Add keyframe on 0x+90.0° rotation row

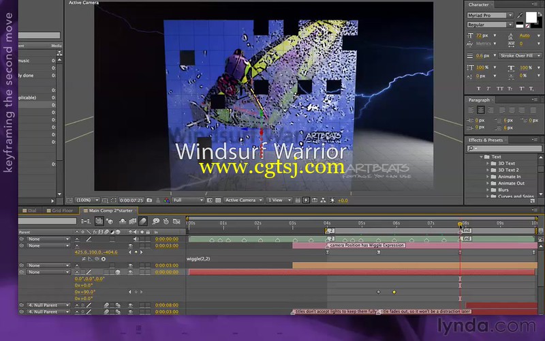click(136, 292)
